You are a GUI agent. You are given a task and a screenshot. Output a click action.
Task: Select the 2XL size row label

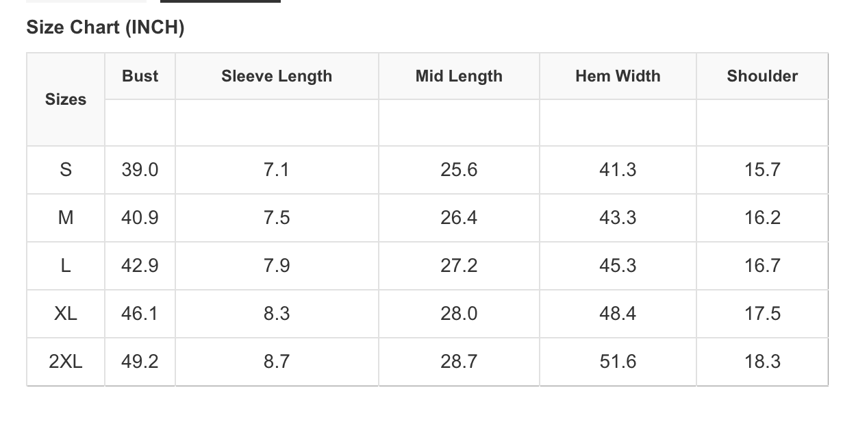pyautogui.click(x=66, y=362)
